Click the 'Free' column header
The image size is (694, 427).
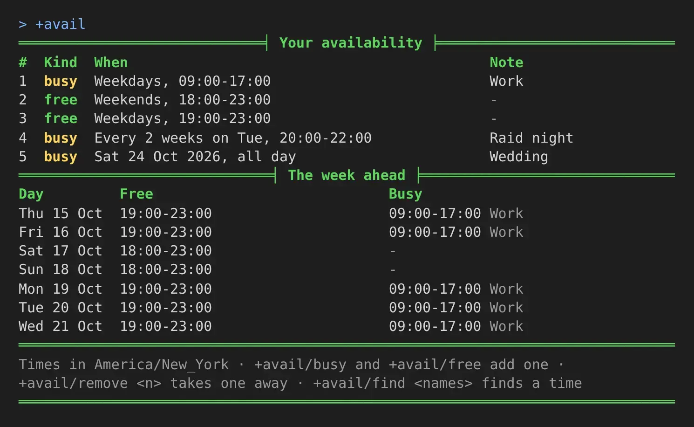(x=136, y=194)
